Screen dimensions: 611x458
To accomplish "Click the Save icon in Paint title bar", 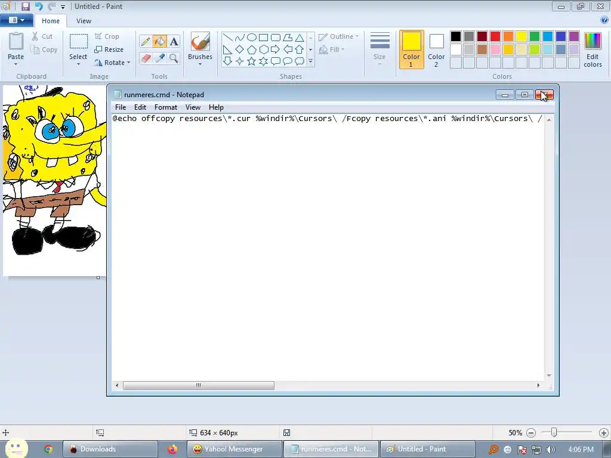I will pyautogui.click(x=25, y=7).
